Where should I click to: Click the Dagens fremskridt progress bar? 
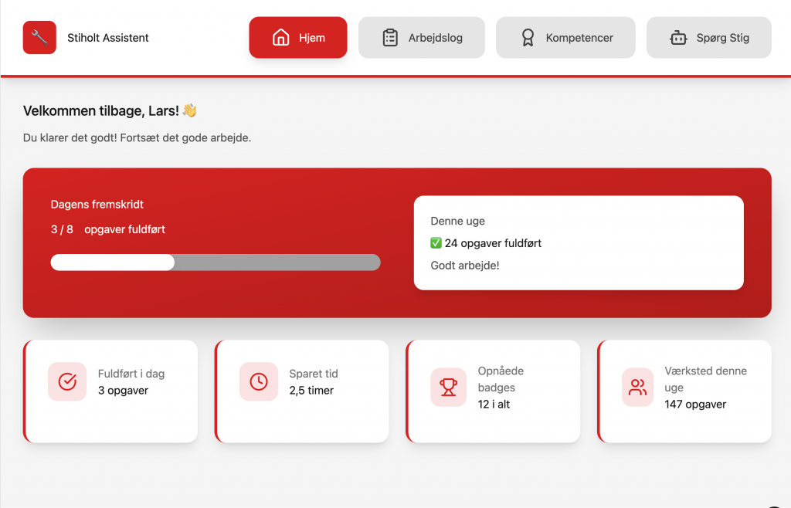click(x=216, y=262)
